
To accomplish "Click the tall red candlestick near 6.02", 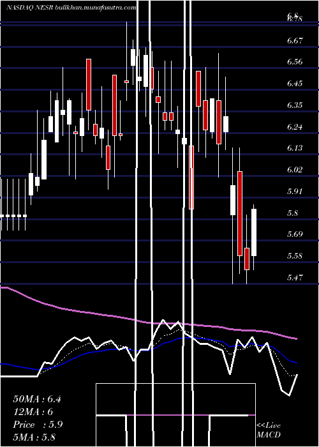I will tap(240, 213).
